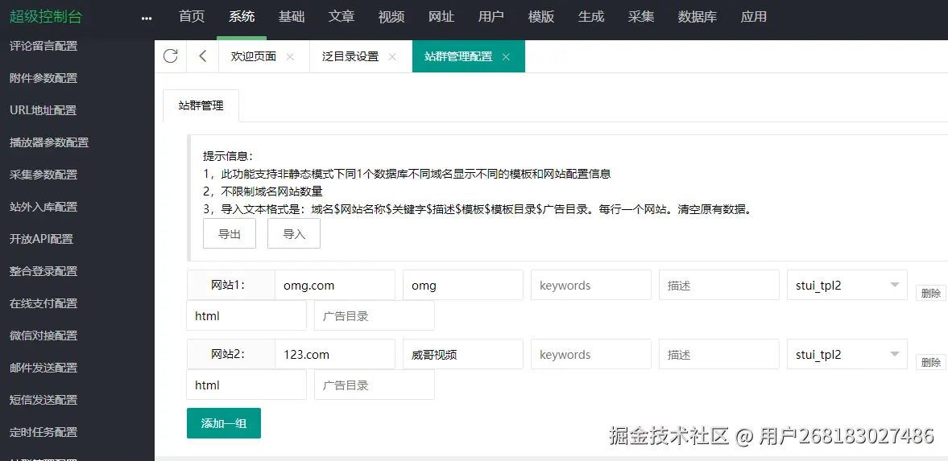Open 系统 in top navigation
The image size is (948, 461).
click(242, 17)
